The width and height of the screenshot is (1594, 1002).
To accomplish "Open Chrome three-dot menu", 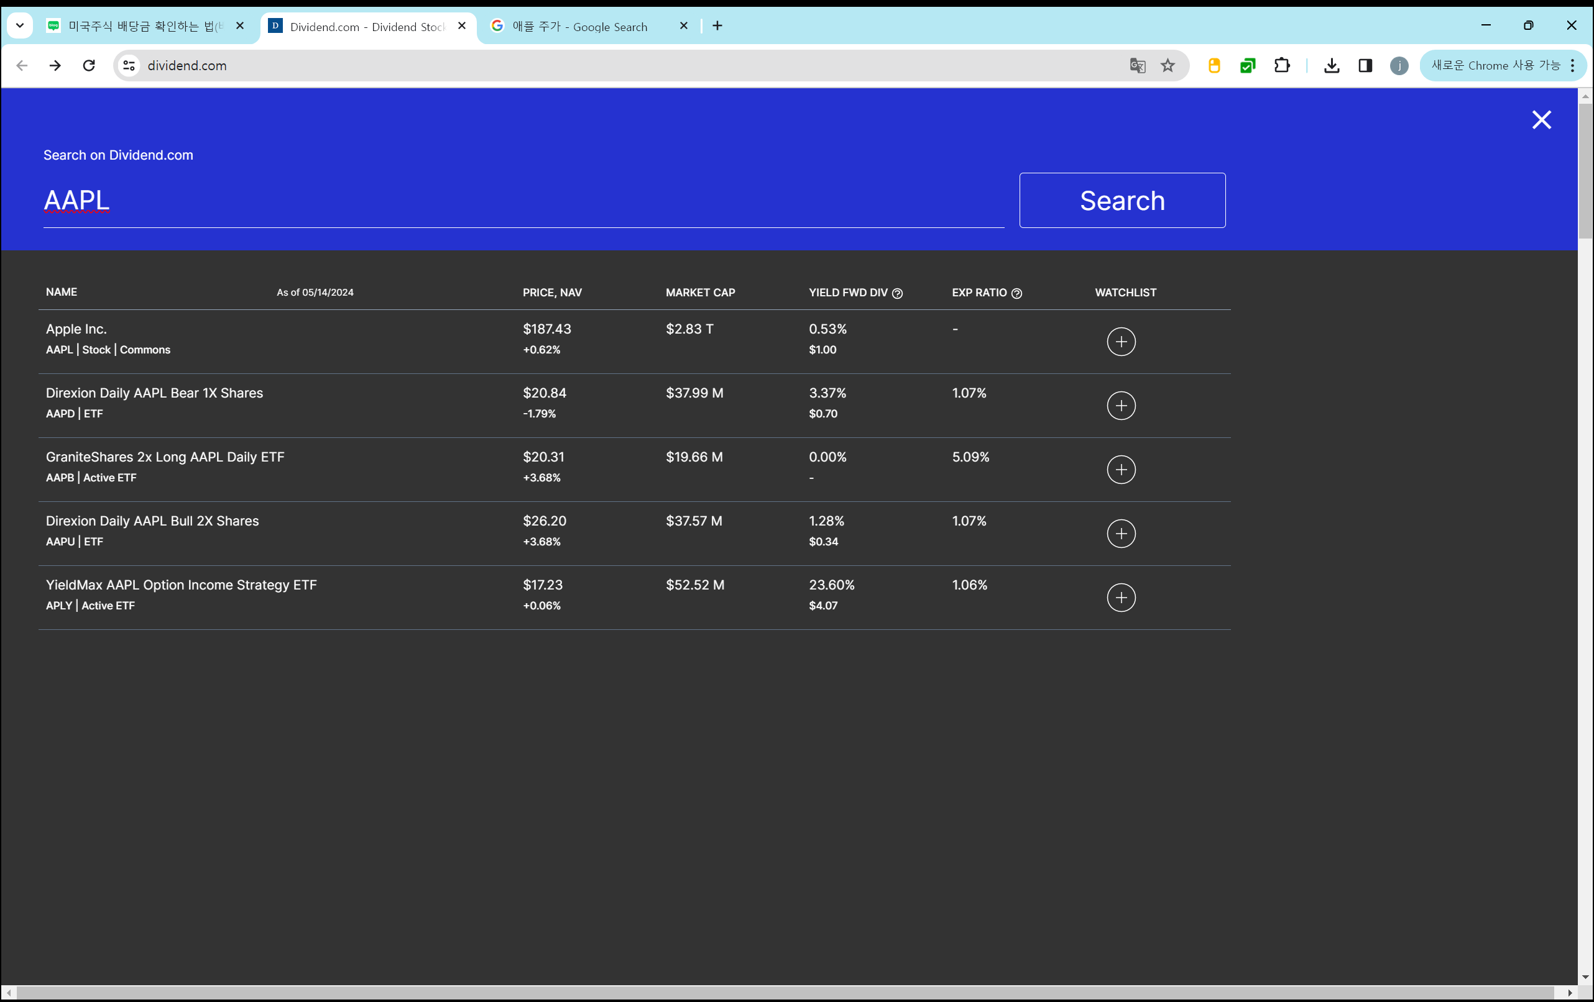I will (x=1572, y=65).
